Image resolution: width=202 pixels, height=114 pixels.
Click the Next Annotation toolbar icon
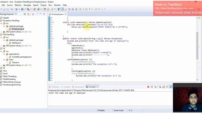coord(80,9)
